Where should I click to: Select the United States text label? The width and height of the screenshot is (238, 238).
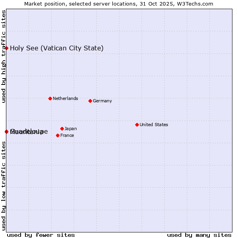pyautogui.click(x=154, y=125)
